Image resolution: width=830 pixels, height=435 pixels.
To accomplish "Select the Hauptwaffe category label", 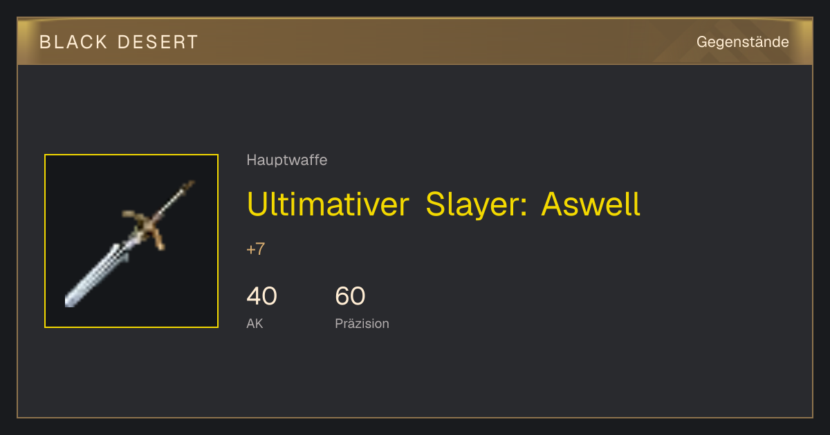I will (x=287, y=160).
